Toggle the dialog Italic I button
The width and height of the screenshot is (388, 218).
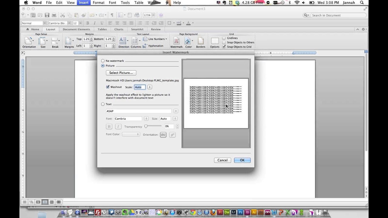pos(118,127)
